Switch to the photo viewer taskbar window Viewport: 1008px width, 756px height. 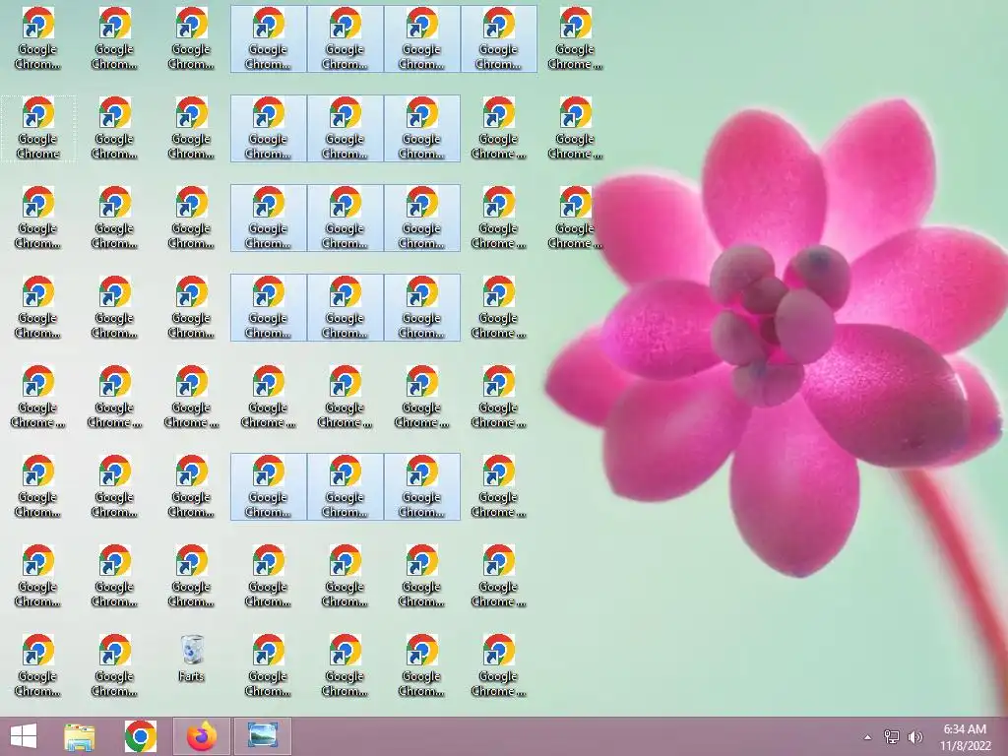coord(263,736)
